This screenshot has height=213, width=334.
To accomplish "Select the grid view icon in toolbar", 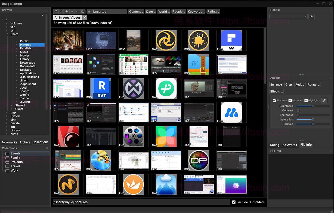I will 56,11.
